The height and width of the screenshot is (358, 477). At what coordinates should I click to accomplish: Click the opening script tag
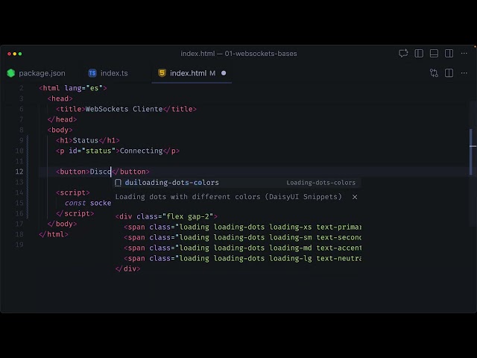(73, 192)
